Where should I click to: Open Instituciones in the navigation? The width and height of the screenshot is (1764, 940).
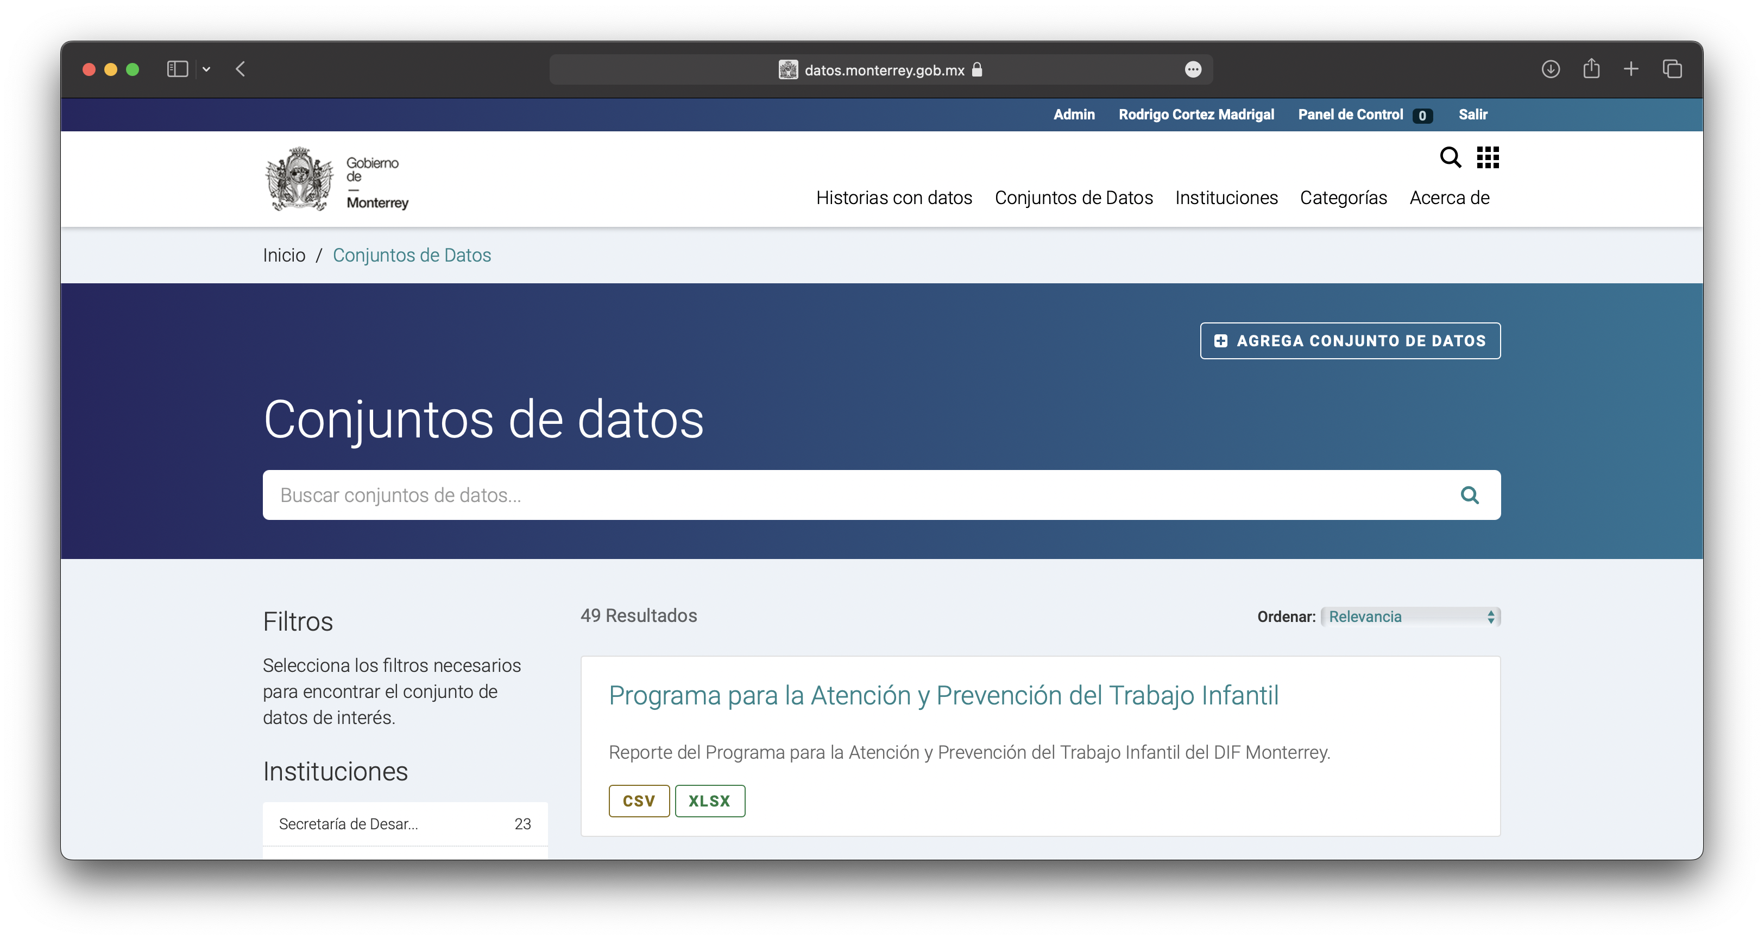pos(1226,198)
